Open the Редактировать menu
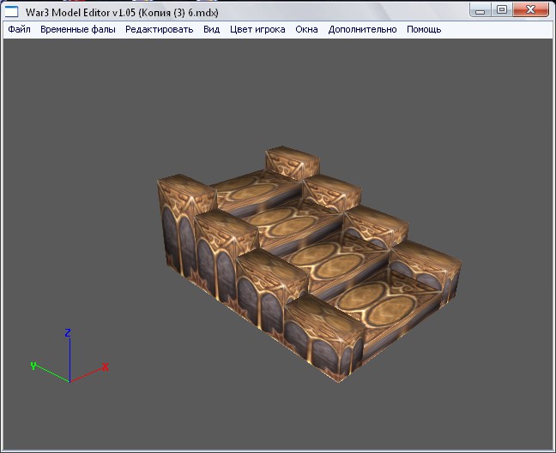 click(160, 29)
